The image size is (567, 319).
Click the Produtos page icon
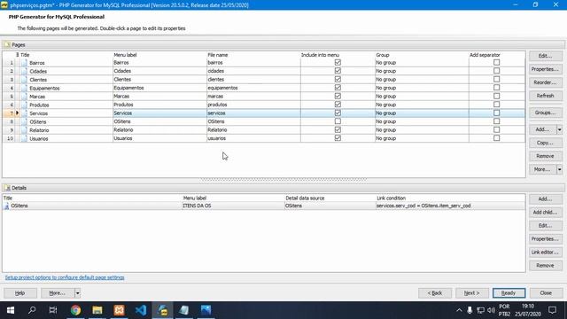coord(24,105)
